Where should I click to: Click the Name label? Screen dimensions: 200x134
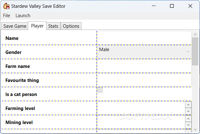pos(12,38)
